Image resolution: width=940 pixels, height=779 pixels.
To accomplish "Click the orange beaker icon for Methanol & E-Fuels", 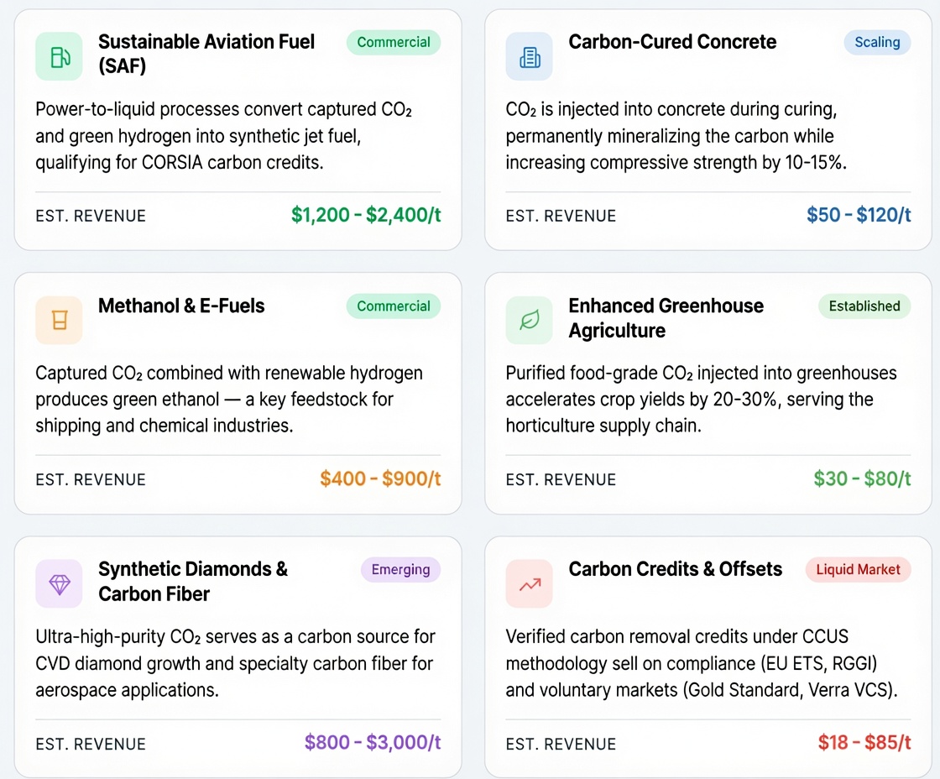I will [x=59, y=320].
